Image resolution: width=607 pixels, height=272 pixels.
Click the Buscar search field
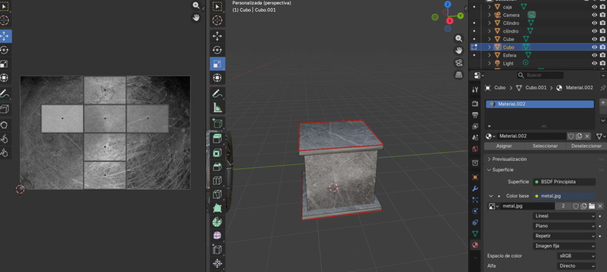pos(539,75)
